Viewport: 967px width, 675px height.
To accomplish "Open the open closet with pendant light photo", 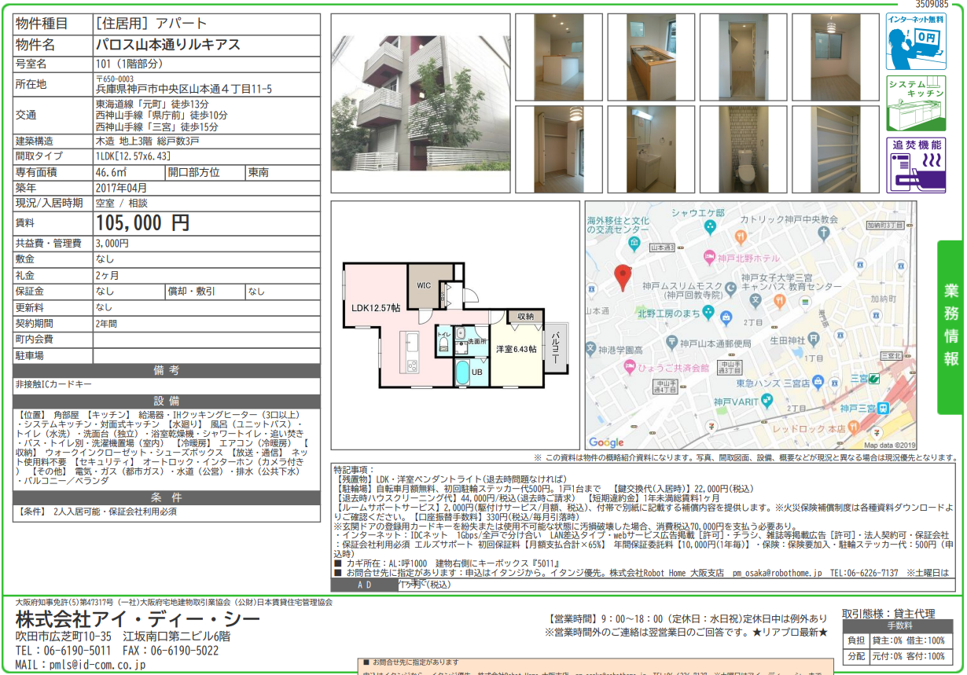I will [x=558, y=149].
